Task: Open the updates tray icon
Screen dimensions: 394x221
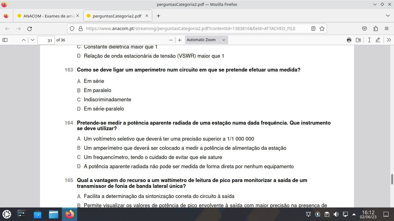Action: pyautogui.click(x=318, y=214)
